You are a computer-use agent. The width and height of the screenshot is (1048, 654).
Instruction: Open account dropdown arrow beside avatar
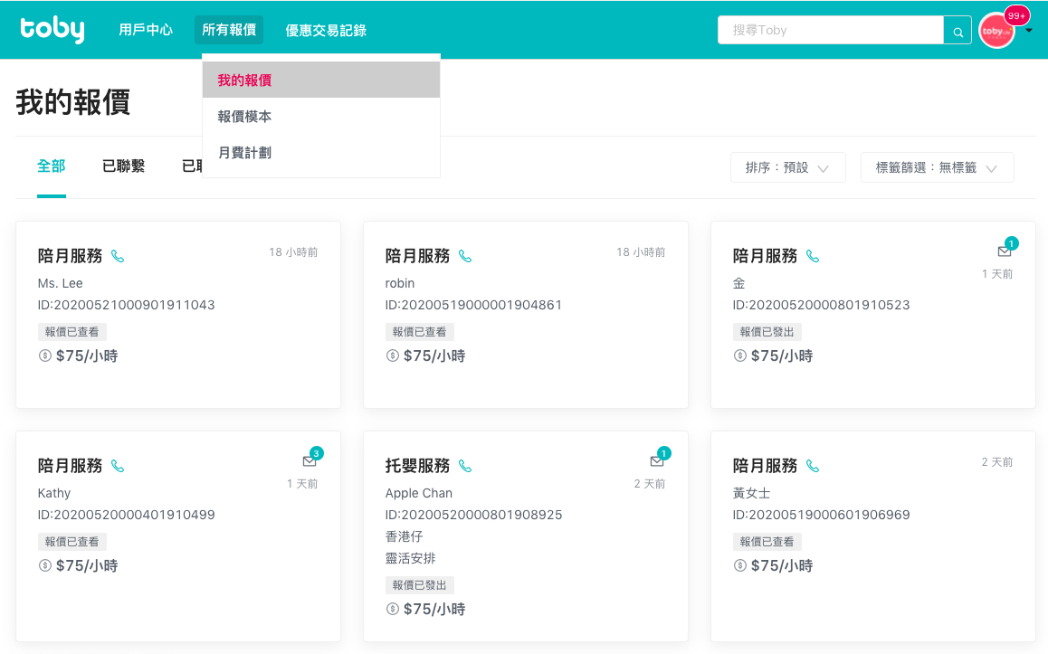pyautogui.click(x=1029, y=31)
